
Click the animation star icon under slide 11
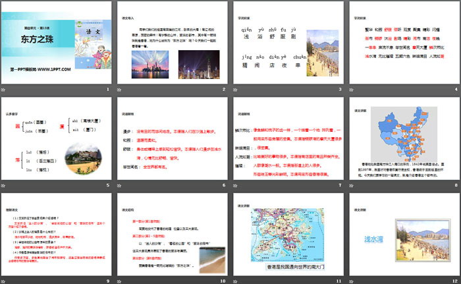coord(235,281)
